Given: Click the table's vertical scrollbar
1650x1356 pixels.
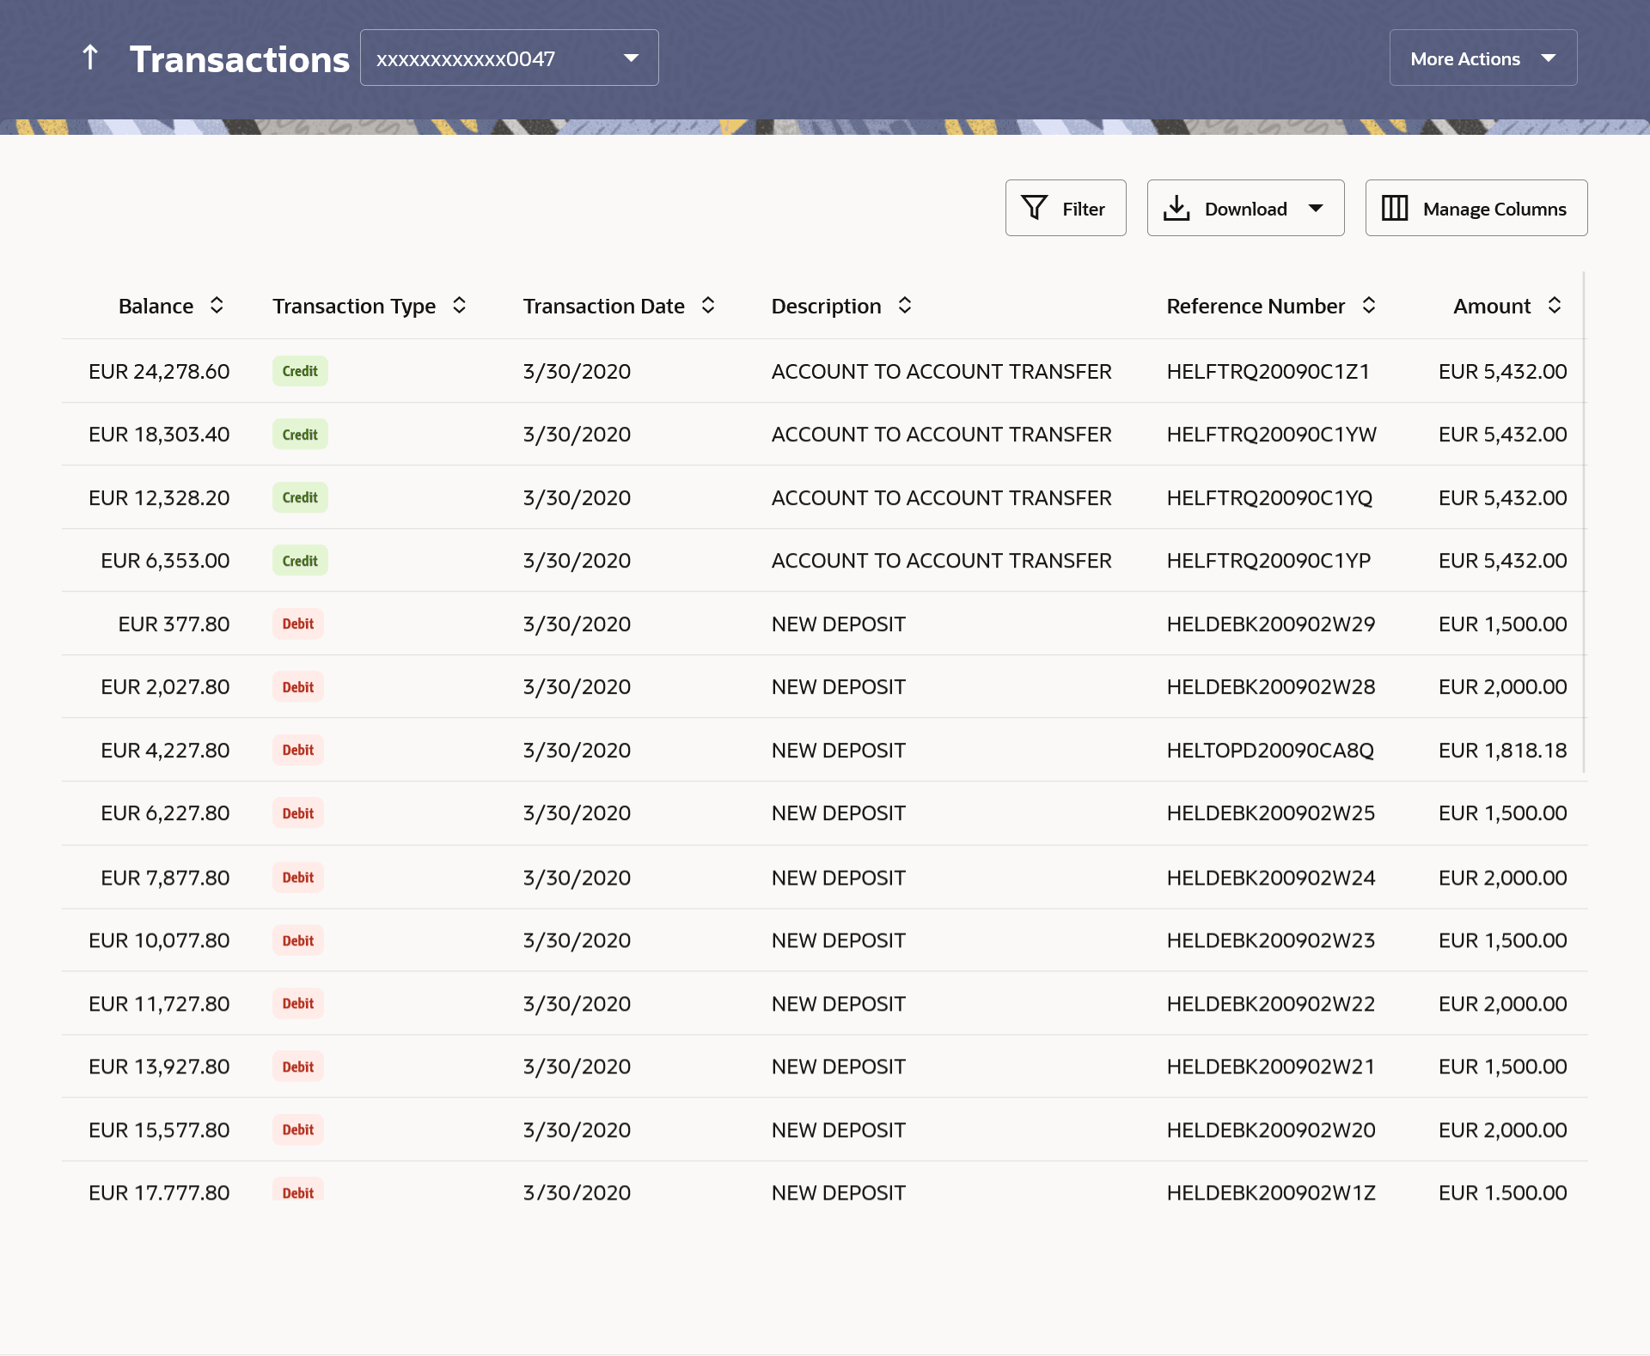Looking at the screenshot, I should pyautogui.click(x=1583, y=522).
